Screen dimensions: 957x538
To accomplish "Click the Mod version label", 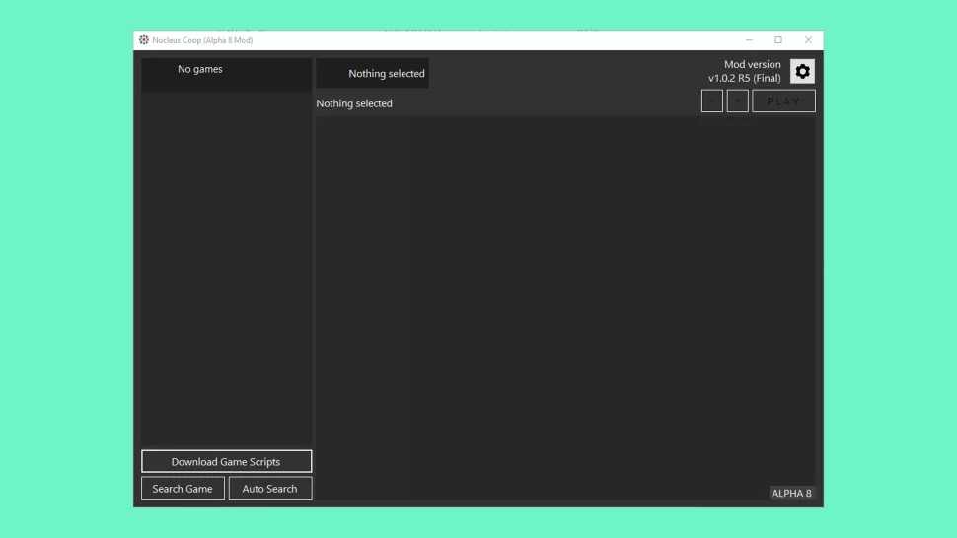I will [752, 65].
